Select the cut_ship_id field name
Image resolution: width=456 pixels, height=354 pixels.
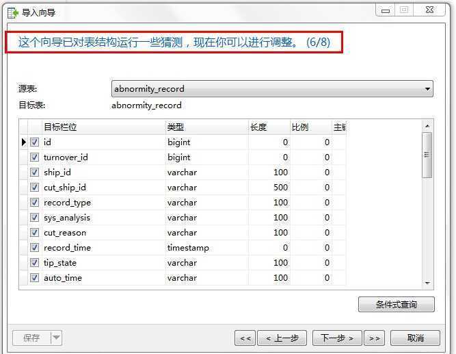point(65,188)
